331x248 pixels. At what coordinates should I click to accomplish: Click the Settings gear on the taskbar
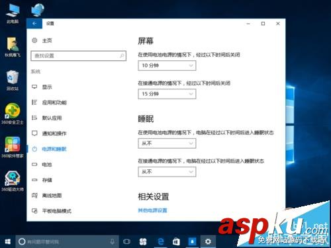[x=208, y=241]
